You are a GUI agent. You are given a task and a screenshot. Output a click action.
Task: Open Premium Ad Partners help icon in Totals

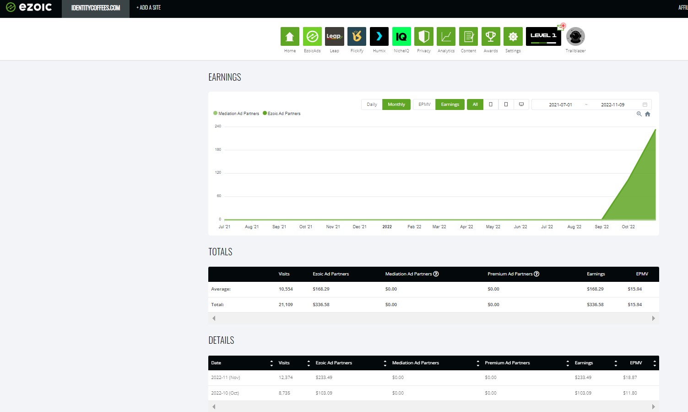(536, 274)
